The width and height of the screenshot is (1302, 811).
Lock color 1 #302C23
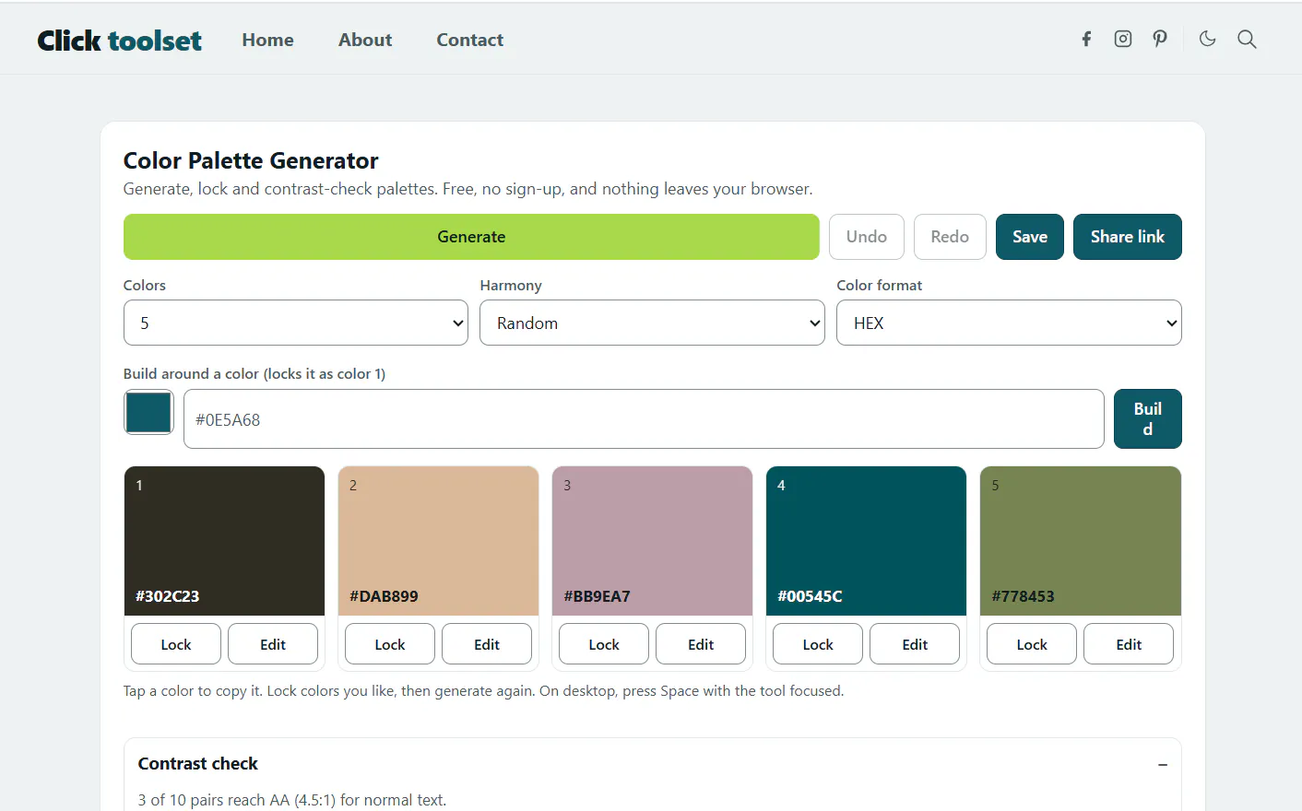click(x=176, y=644)
